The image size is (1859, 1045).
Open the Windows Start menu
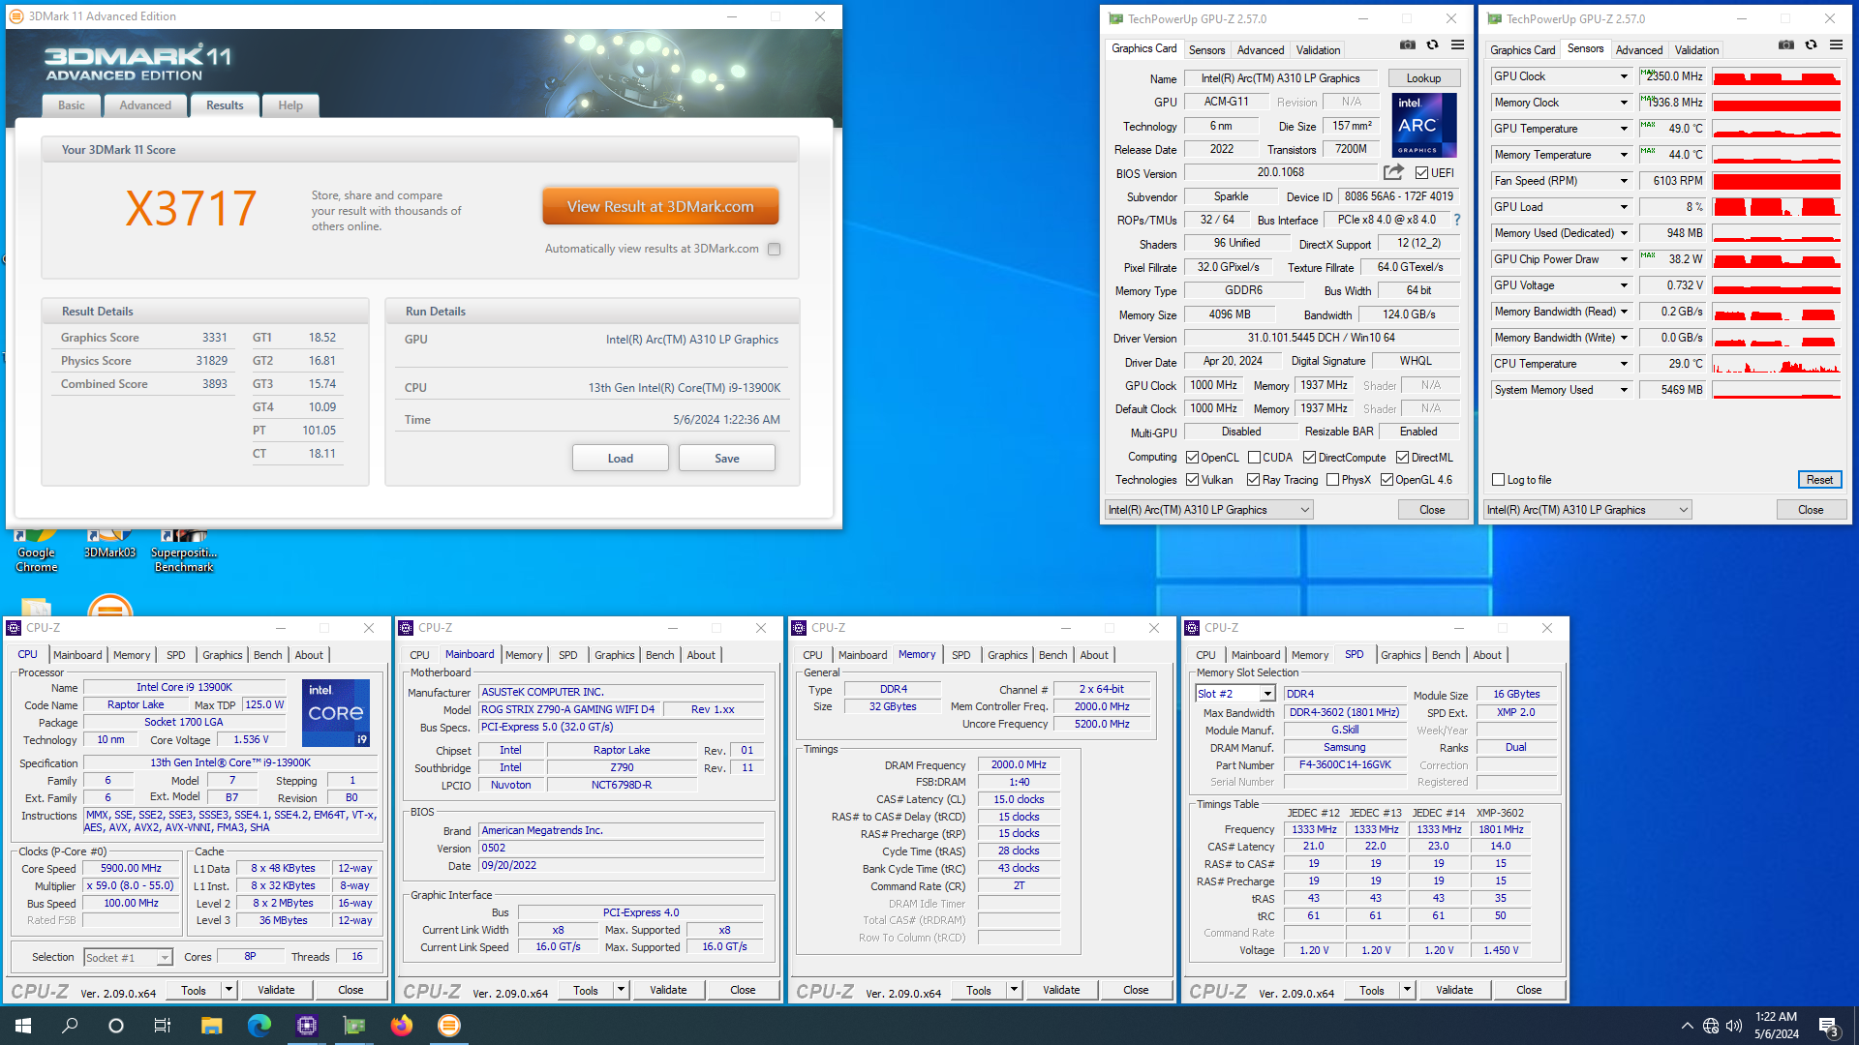tap(23, 1026)
